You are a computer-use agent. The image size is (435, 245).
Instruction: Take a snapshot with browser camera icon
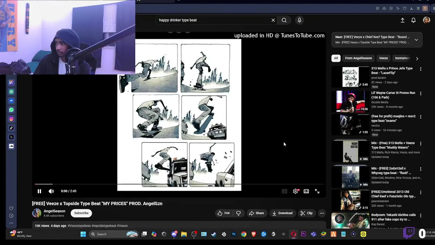[384, 9]
